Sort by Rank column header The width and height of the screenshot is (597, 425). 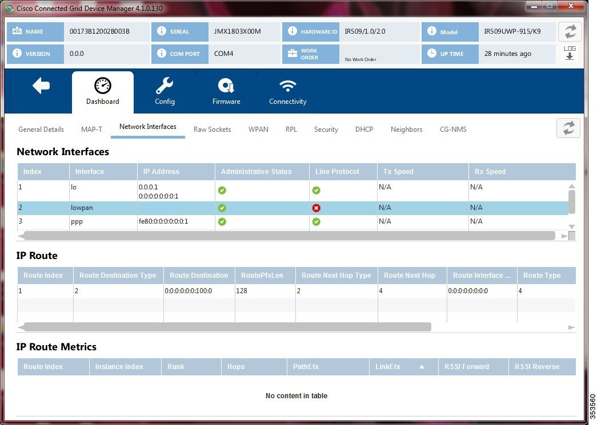(x=191, y=366)
